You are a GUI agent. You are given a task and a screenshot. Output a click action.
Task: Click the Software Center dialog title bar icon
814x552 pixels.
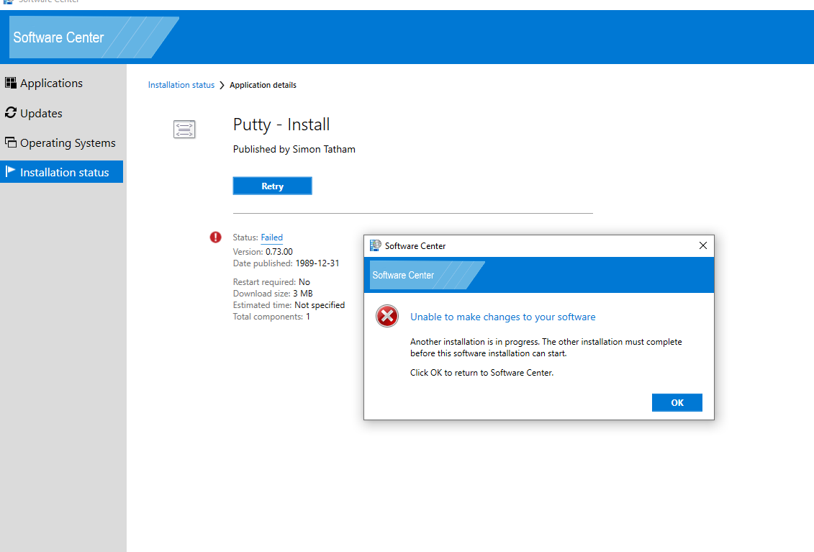376,245
